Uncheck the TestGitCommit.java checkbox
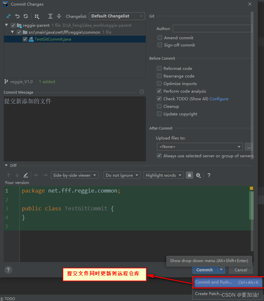Viewport: 264px width, 301px height. click(x=25, y=39)
